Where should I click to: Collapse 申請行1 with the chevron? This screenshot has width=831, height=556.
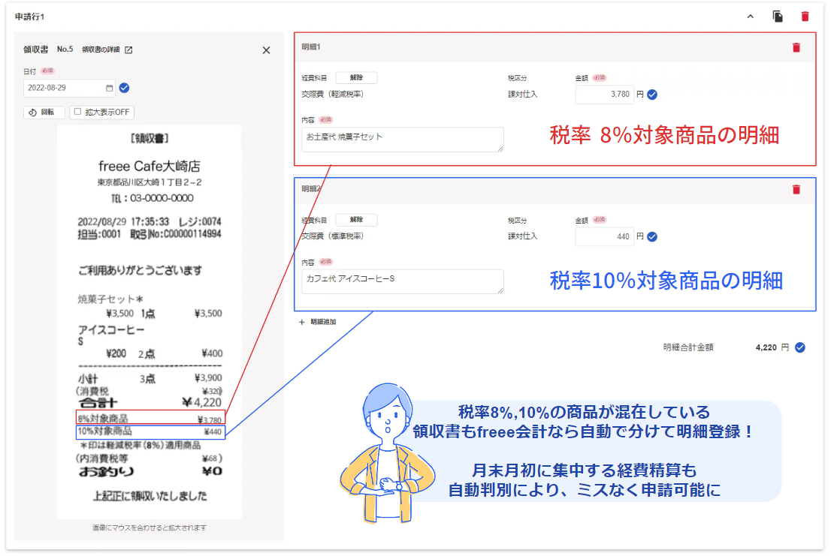click(x=750, y=16)
